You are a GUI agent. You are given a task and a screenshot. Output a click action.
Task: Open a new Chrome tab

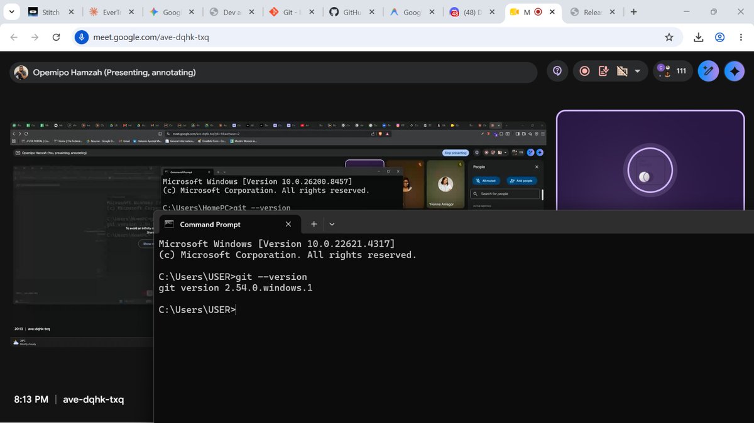coord(633,12)
